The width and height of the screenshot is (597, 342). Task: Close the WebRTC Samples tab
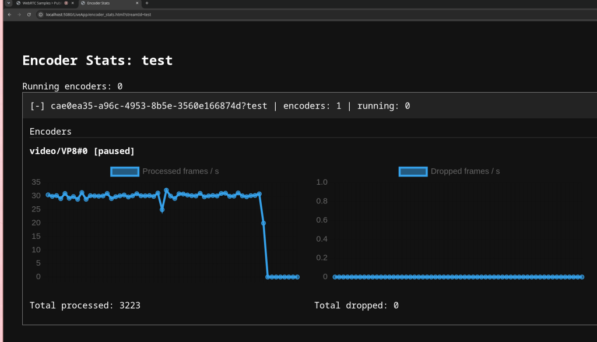tap(73, 3)
